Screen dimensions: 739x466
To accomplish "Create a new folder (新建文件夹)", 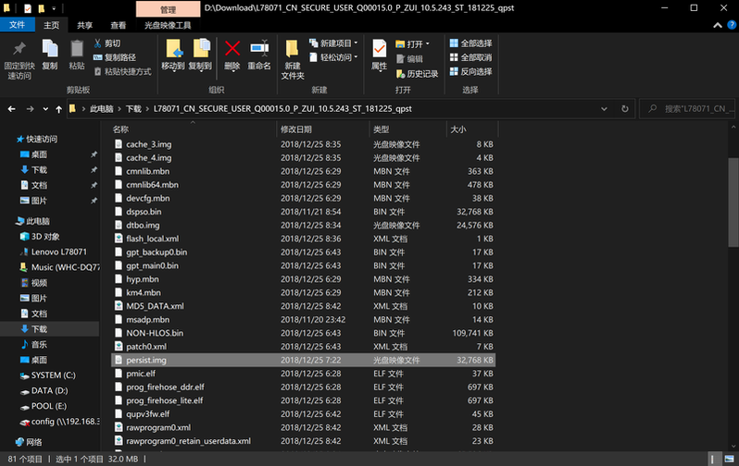I will click(x=293, y=60).
